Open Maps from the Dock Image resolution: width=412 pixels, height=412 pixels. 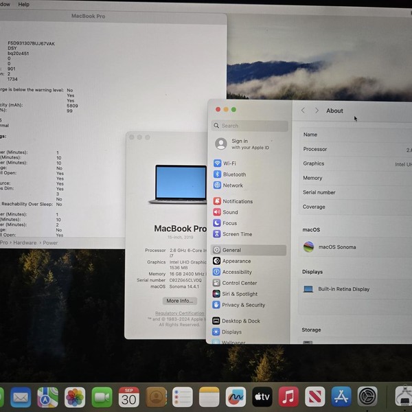click(47, 397)
